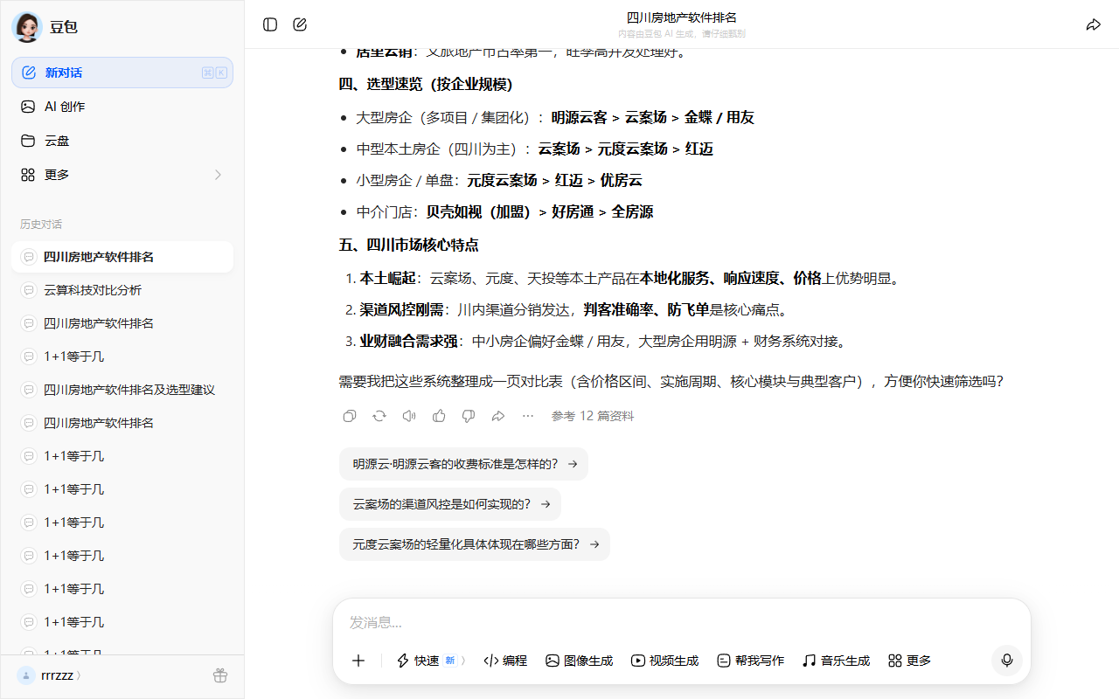Expand the 更多 item in the sidebar

pyautogui.click(x=122, y=175)
